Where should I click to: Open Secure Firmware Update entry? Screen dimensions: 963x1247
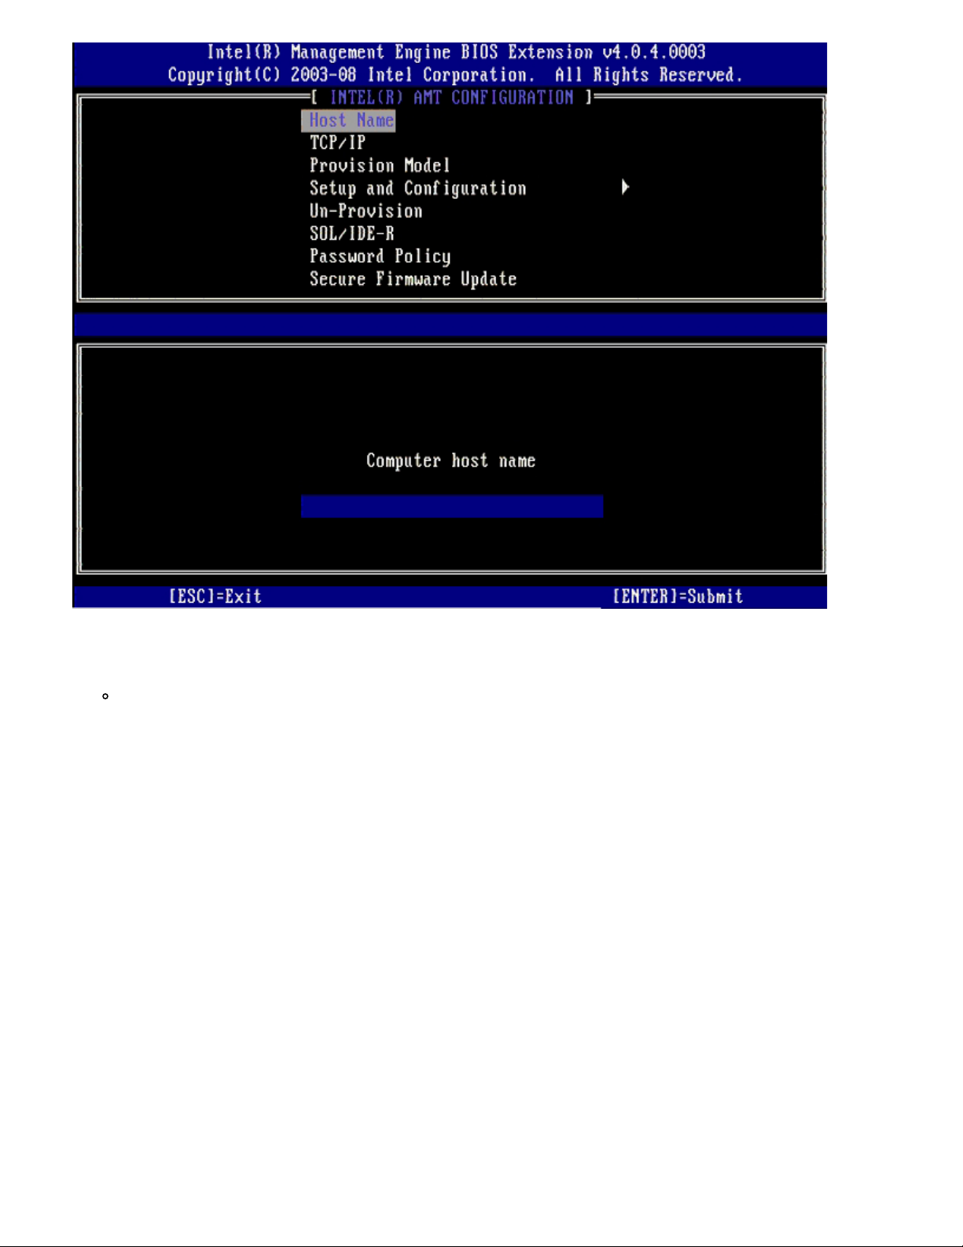pyautogui.click(x=413, y=279)
